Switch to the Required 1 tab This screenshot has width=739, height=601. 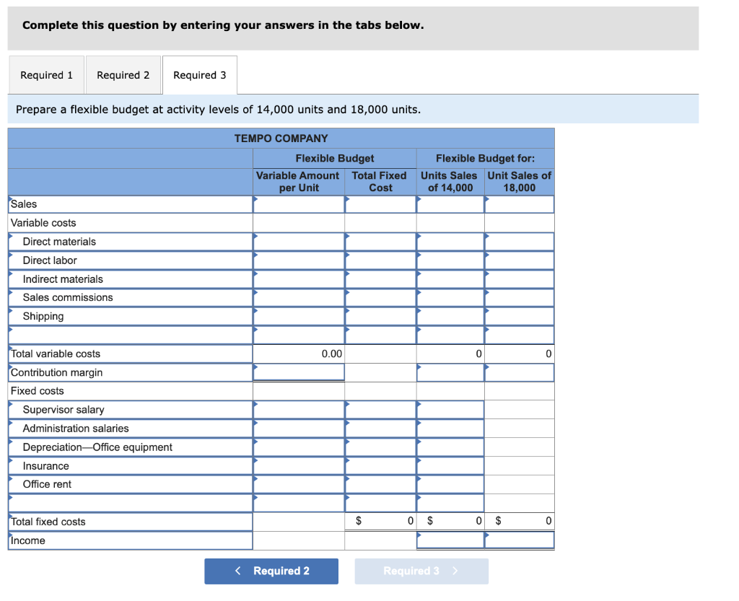[x=46, y=74]
